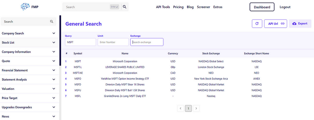The height and width of the screenshot is (120, 314).
Task: Click the Query field containing MSFT
Action: 81,42
